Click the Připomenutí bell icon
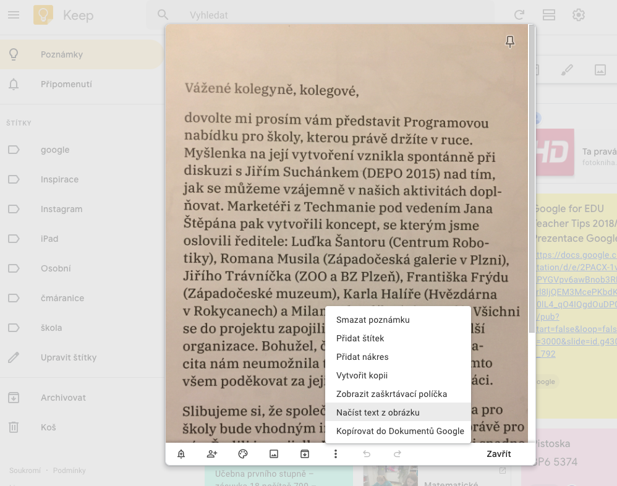 click(x=14, y=84)
